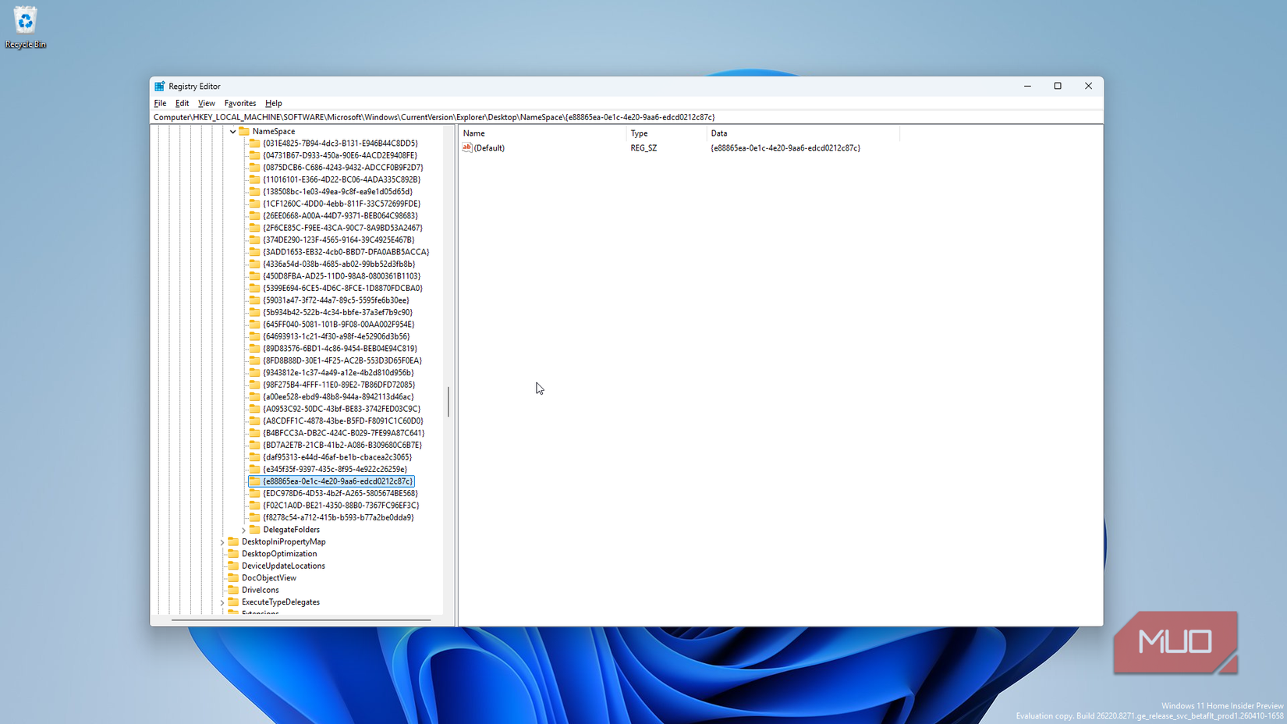Click the Registry Editor title bar icon

click(x=159, y=87)
